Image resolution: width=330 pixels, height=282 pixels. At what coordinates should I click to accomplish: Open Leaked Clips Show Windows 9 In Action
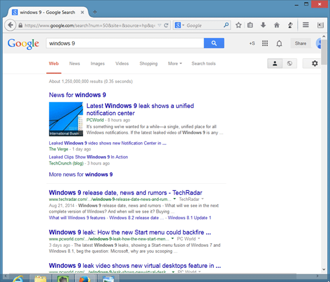pos(89,157)
